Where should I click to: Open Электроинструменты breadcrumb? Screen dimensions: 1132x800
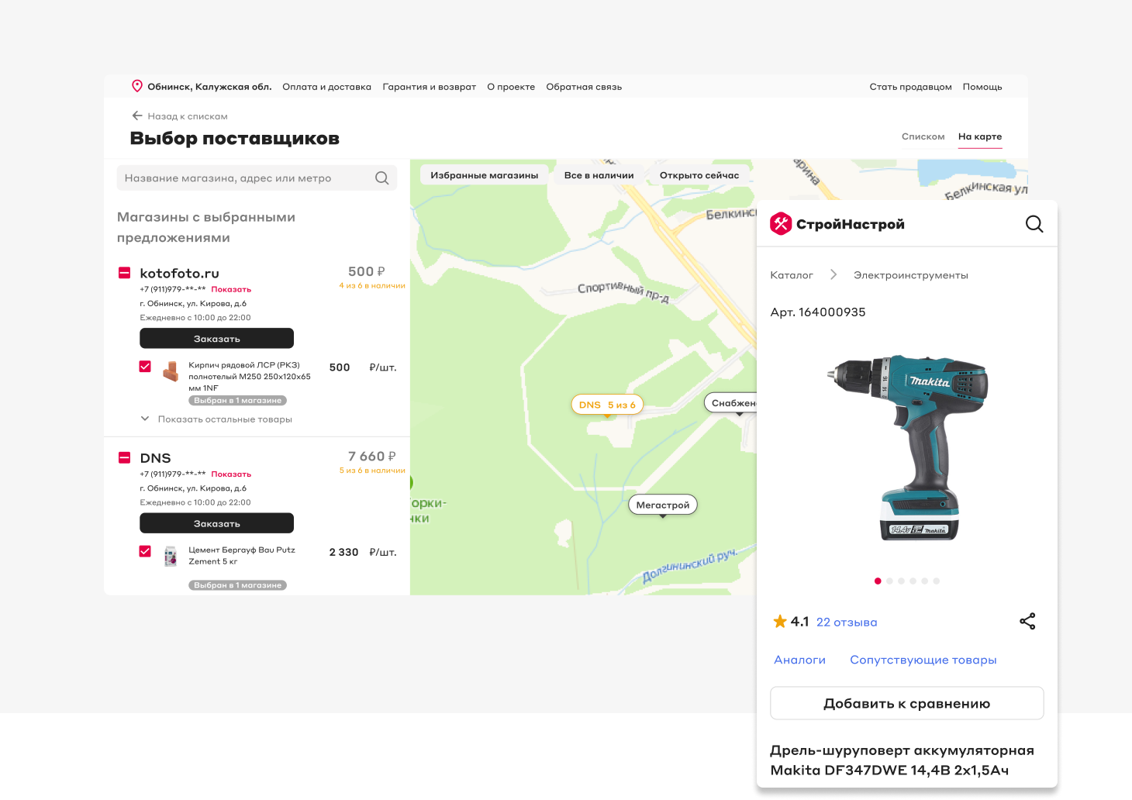911,275
